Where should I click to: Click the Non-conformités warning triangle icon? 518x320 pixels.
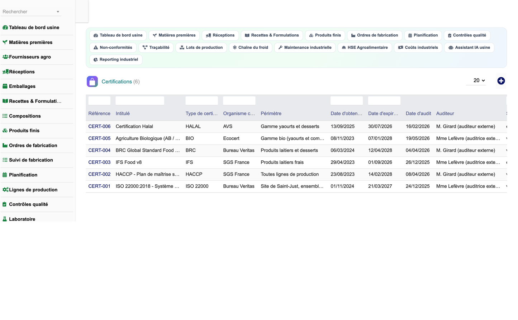pos(96,48)
